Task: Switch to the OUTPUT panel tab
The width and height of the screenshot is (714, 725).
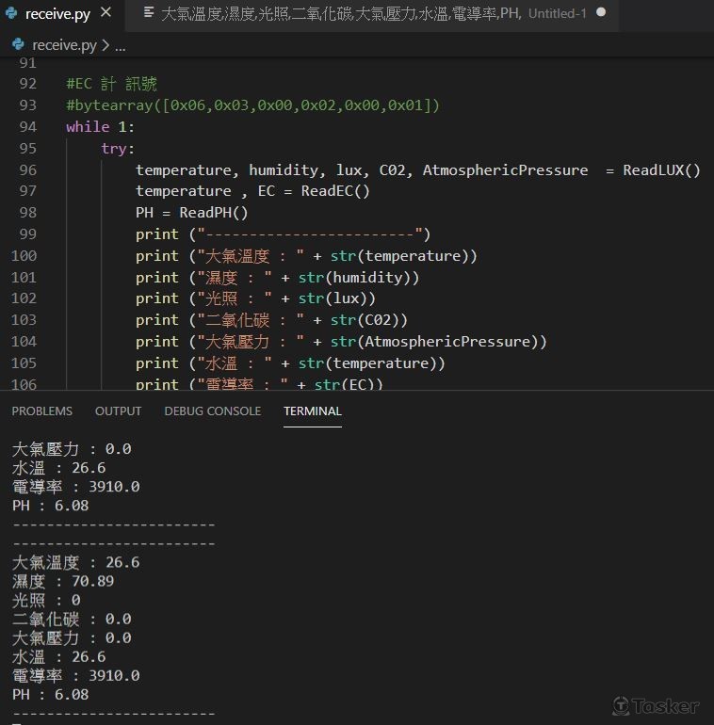Action: [x=118, y=411]
